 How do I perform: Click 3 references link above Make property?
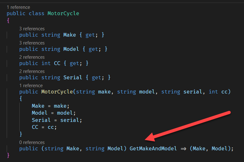click(32, 29)
